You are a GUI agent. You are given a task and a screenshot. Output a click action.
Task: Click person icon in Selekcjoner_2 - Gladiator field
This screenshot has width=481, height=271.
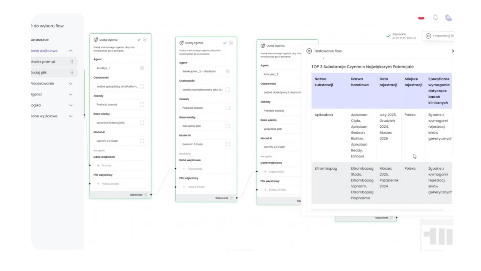tap(227, 72)
